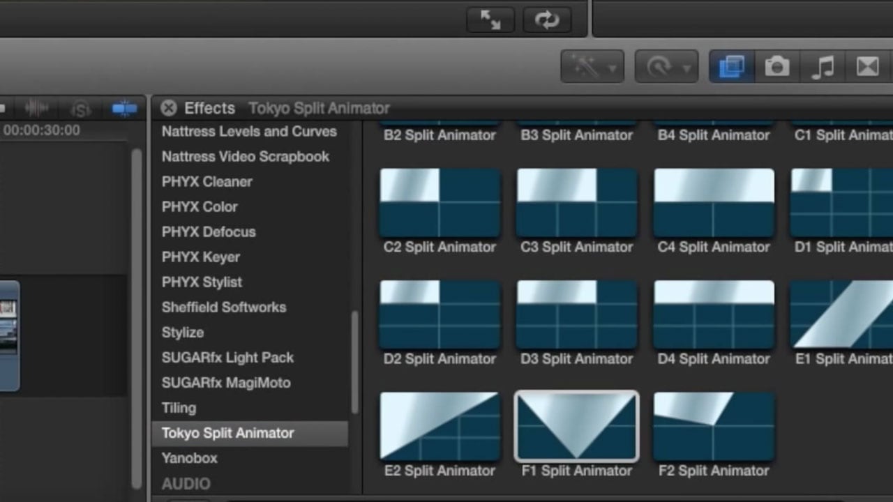
Task: Toggle solo headphones icon
Action: (81, 109)
